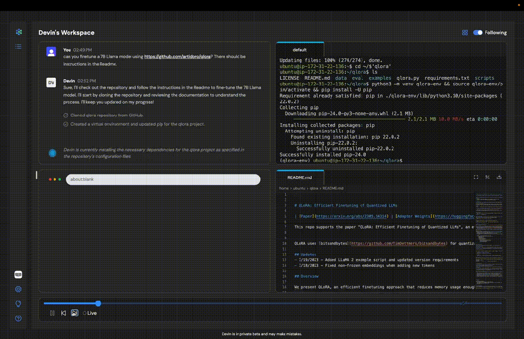The image size is (524, 339).
Task: Open the help question mark icon
Action: point(18,319)
